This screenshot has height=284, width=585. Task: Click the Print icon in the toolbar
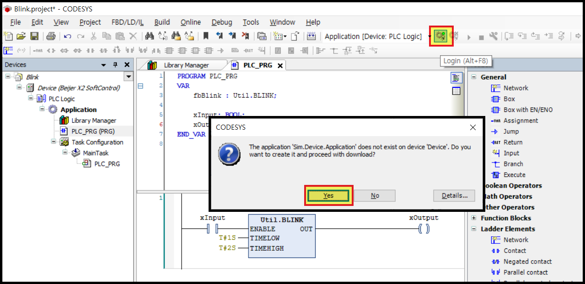pyautogui.click(x=51, y=36)
